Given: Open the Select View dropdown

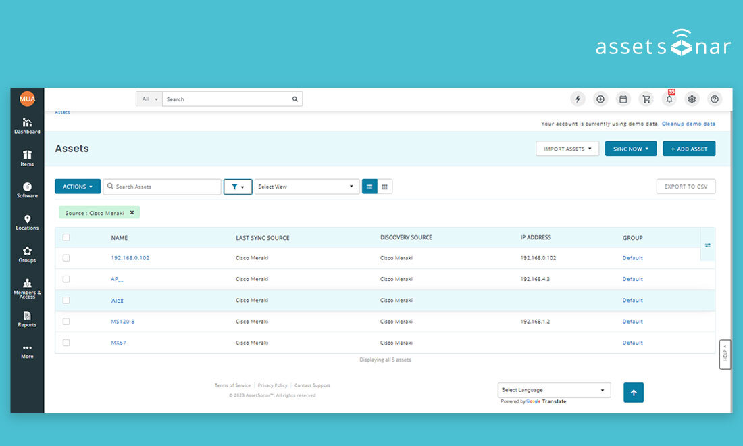Looking at the screenshot, I should tap(307, 186).
